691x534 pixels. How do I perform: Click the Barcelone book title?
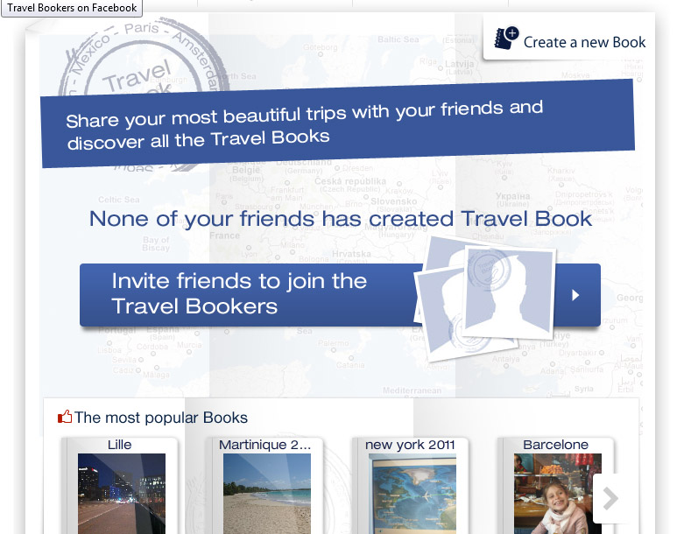[x=556, y=445]
